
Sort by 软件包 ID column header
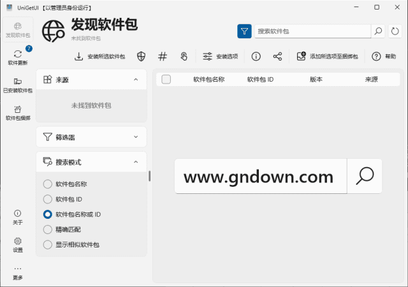click(260, 80)
